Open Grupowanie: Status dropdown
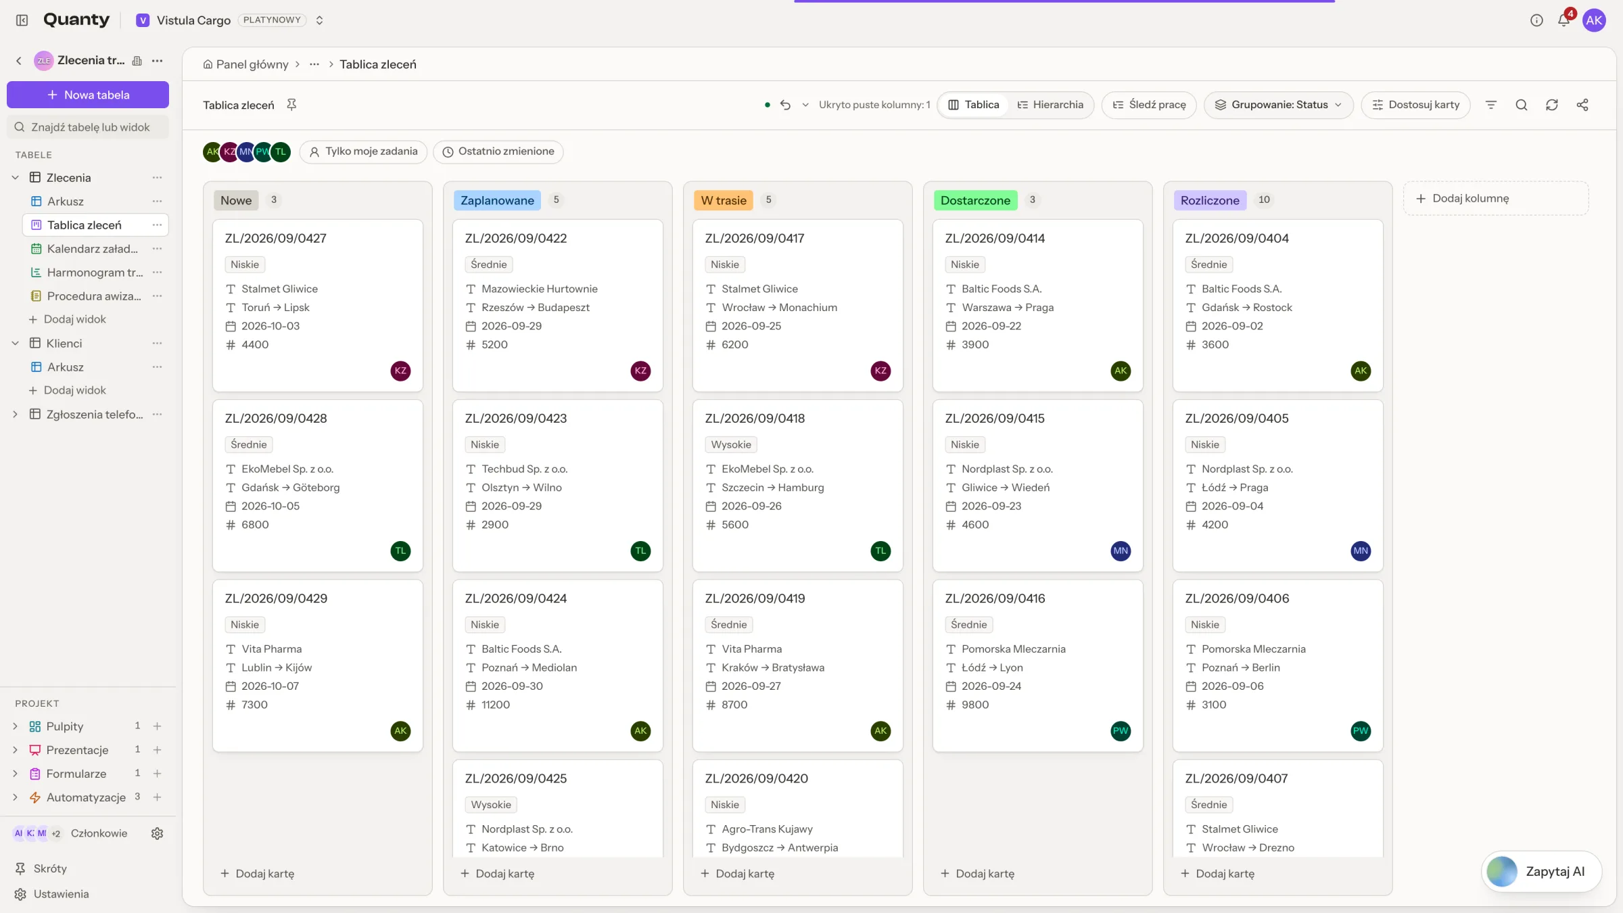 pyautogui.click(x=1278, y=105)
